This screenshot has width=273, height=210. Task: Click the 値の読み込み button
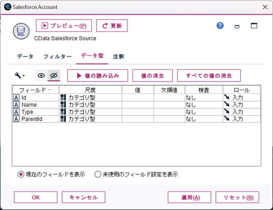click(x=97, y=76)
